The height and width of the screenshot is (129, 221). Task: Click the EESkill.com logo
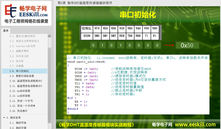(x=27, y=14)
